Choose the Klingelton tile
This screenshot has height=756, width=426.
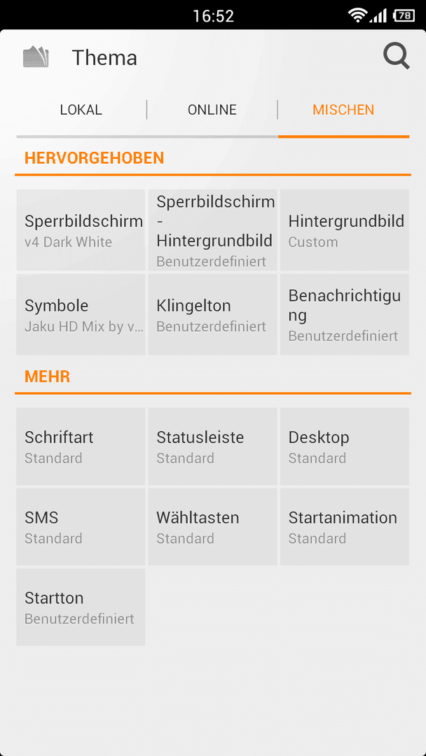pyautogui.click(x=213, y=314)
